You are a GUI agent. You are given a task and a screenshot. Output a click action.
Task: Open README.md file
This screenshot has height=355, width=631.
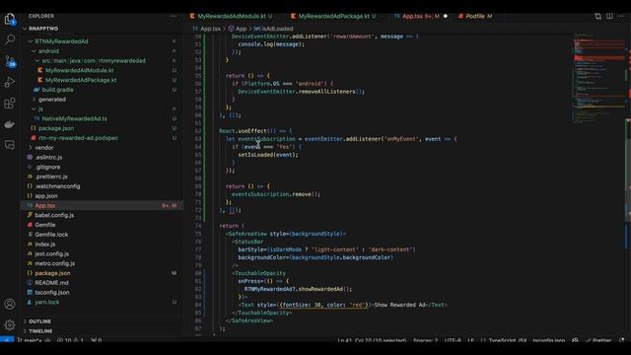click(x=51, y=283)
